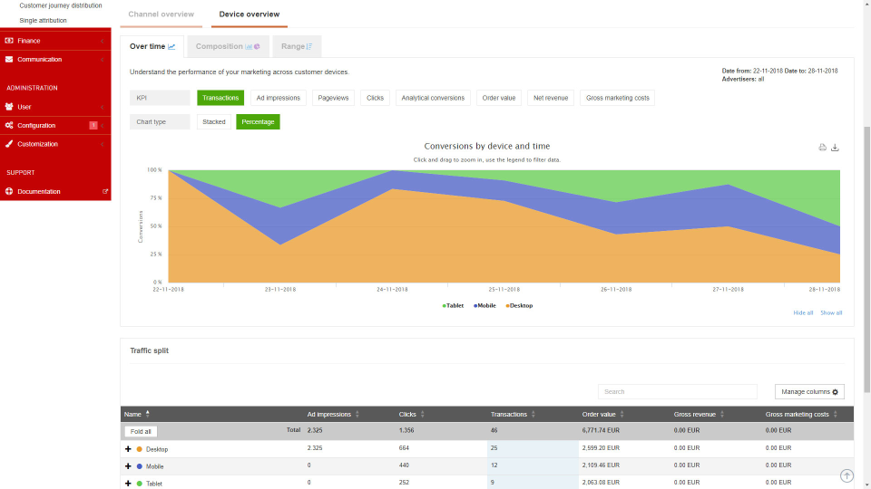
Task: Download the chart with download icon
Action: pyautogui.click(x=835, y=148)
